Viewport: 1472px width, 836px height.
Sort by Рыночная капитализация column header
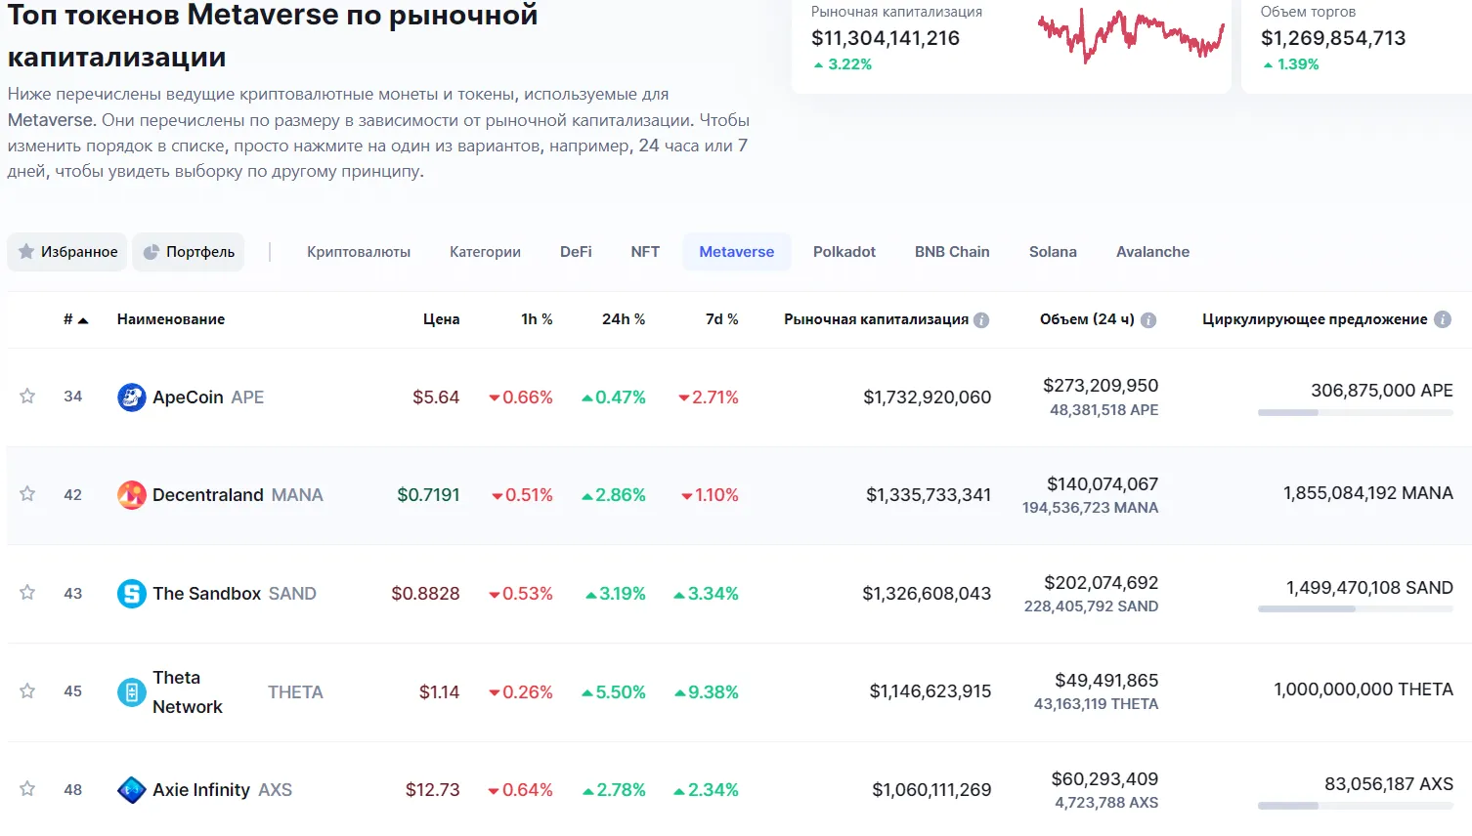point(876,319)
